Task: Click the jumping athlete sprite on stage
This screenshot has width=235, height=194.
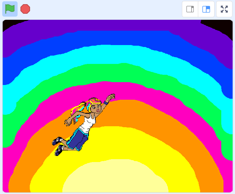Action: (83, 125)
